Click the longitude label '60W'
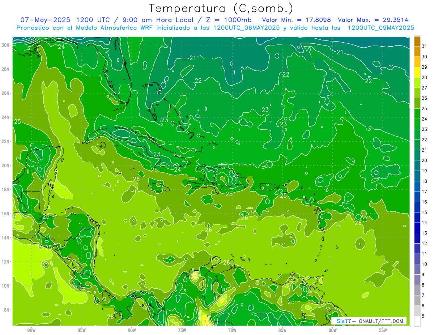434x335 pixels. pyautogui.click(x=333, y=330)
